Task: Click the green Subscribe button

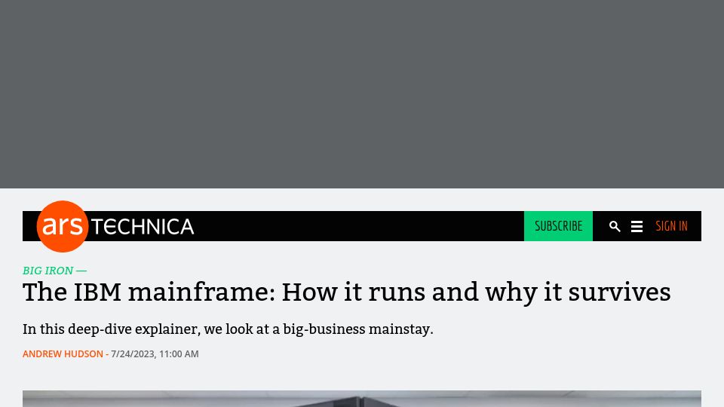Action: pos(558,226)
